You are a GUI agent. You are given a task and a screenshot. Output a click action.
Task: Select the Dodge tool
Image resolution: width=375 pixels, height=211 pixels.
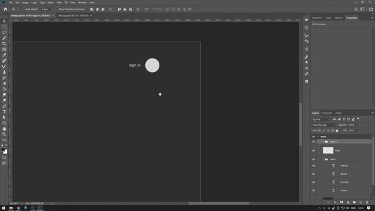point(4,100)
